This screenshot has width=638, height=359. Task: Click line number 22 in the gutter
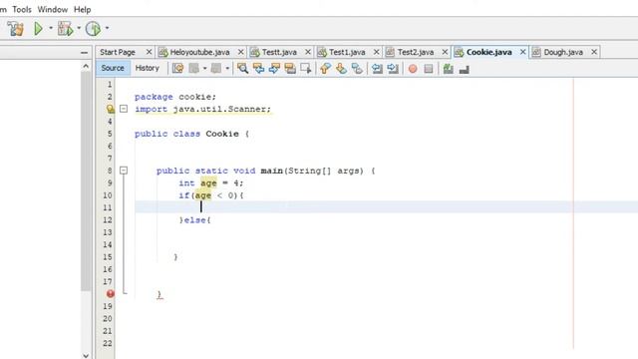pos(108,343)
